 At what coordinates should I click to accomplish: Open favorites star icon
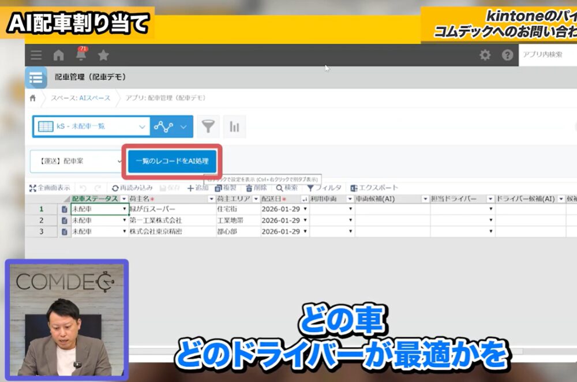(103, 55)
